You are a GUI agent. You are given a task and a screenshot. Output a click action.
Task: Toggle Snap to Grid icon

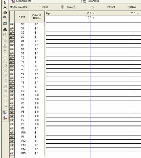5,113
